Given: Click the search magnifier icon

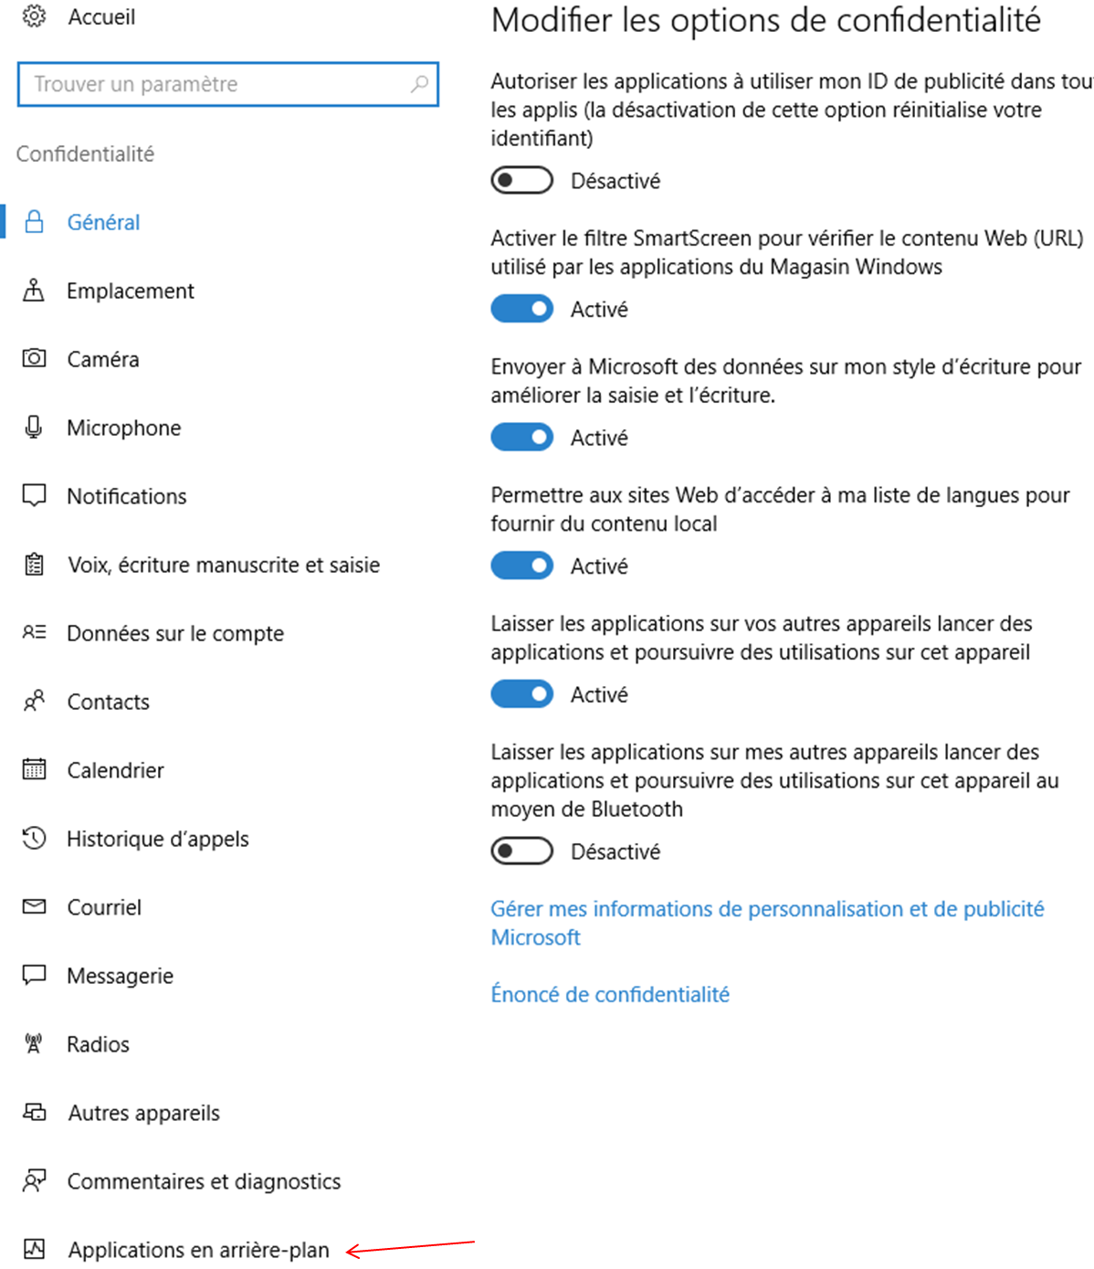Looking at the screenshot, I should tap(419, 84).
